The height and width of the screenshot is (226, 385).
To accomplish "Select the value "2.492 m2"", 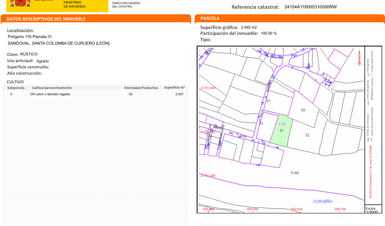I will coord(249,27).
